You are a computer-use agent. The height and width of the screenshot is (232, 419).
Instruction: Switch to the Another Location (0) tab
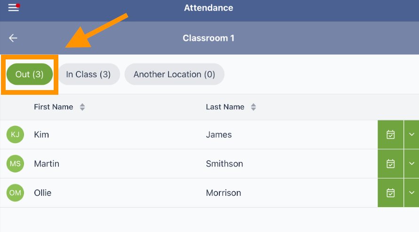tap(174, 75)
